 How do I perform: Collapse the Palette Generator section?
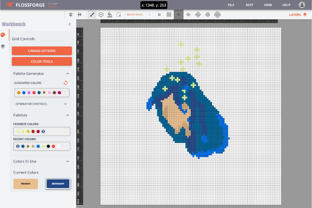[x=68, y=74]
